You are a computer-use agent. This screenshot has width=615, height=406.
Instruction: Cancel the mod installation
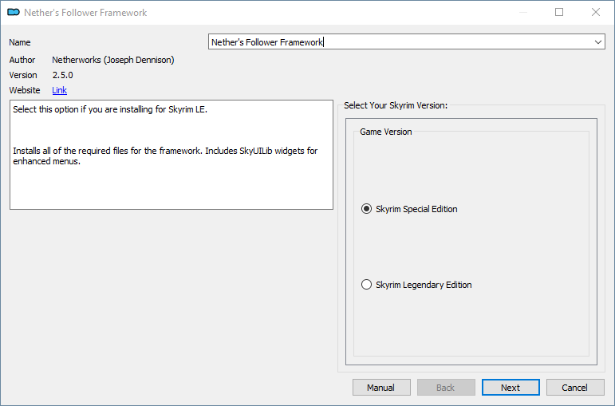point(575,388)
